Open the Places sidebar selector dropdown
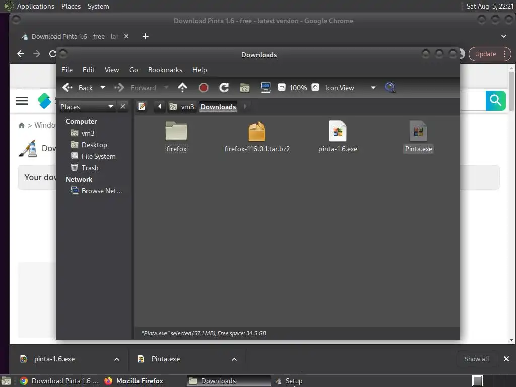 [x=87, y=107]
